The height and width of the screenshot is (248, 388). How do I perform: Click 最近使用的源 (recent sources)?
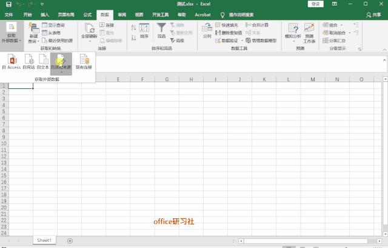(x=58, y=41)
